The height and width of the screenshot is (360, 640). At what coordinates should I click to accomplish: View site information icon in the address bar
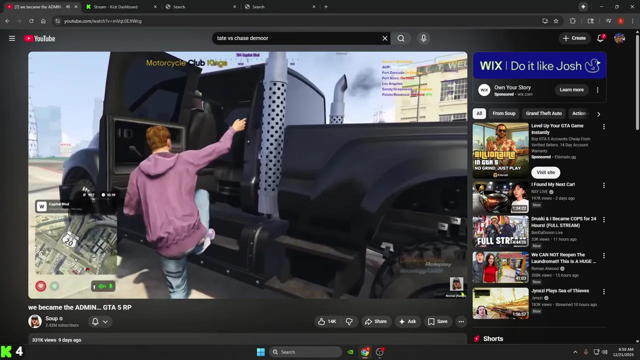57,21
